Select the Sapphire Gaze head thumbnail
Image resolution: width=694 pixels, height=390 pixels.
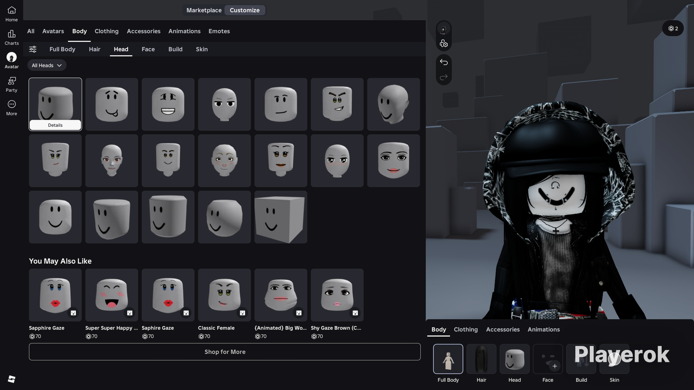[55, 295]
